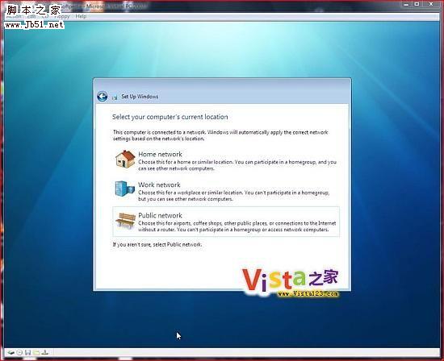This screenshot has width=444, height=361.
Task: Choose the Home network option
Action: click(x=226, y=160)
